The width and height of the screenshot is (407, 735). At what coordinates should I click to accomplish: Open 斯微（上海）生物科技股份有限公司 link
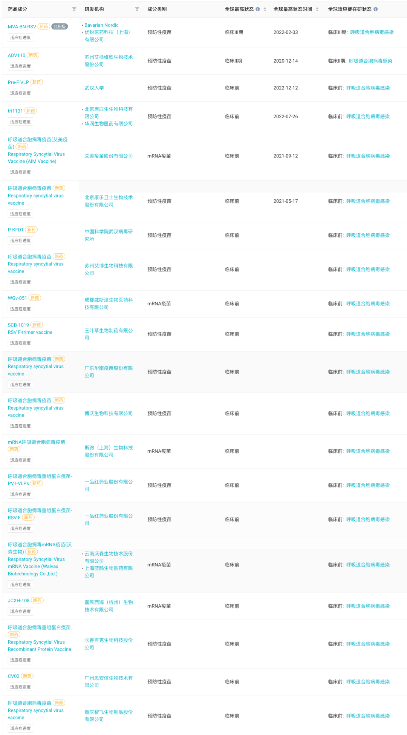click(x=109, y=451)
